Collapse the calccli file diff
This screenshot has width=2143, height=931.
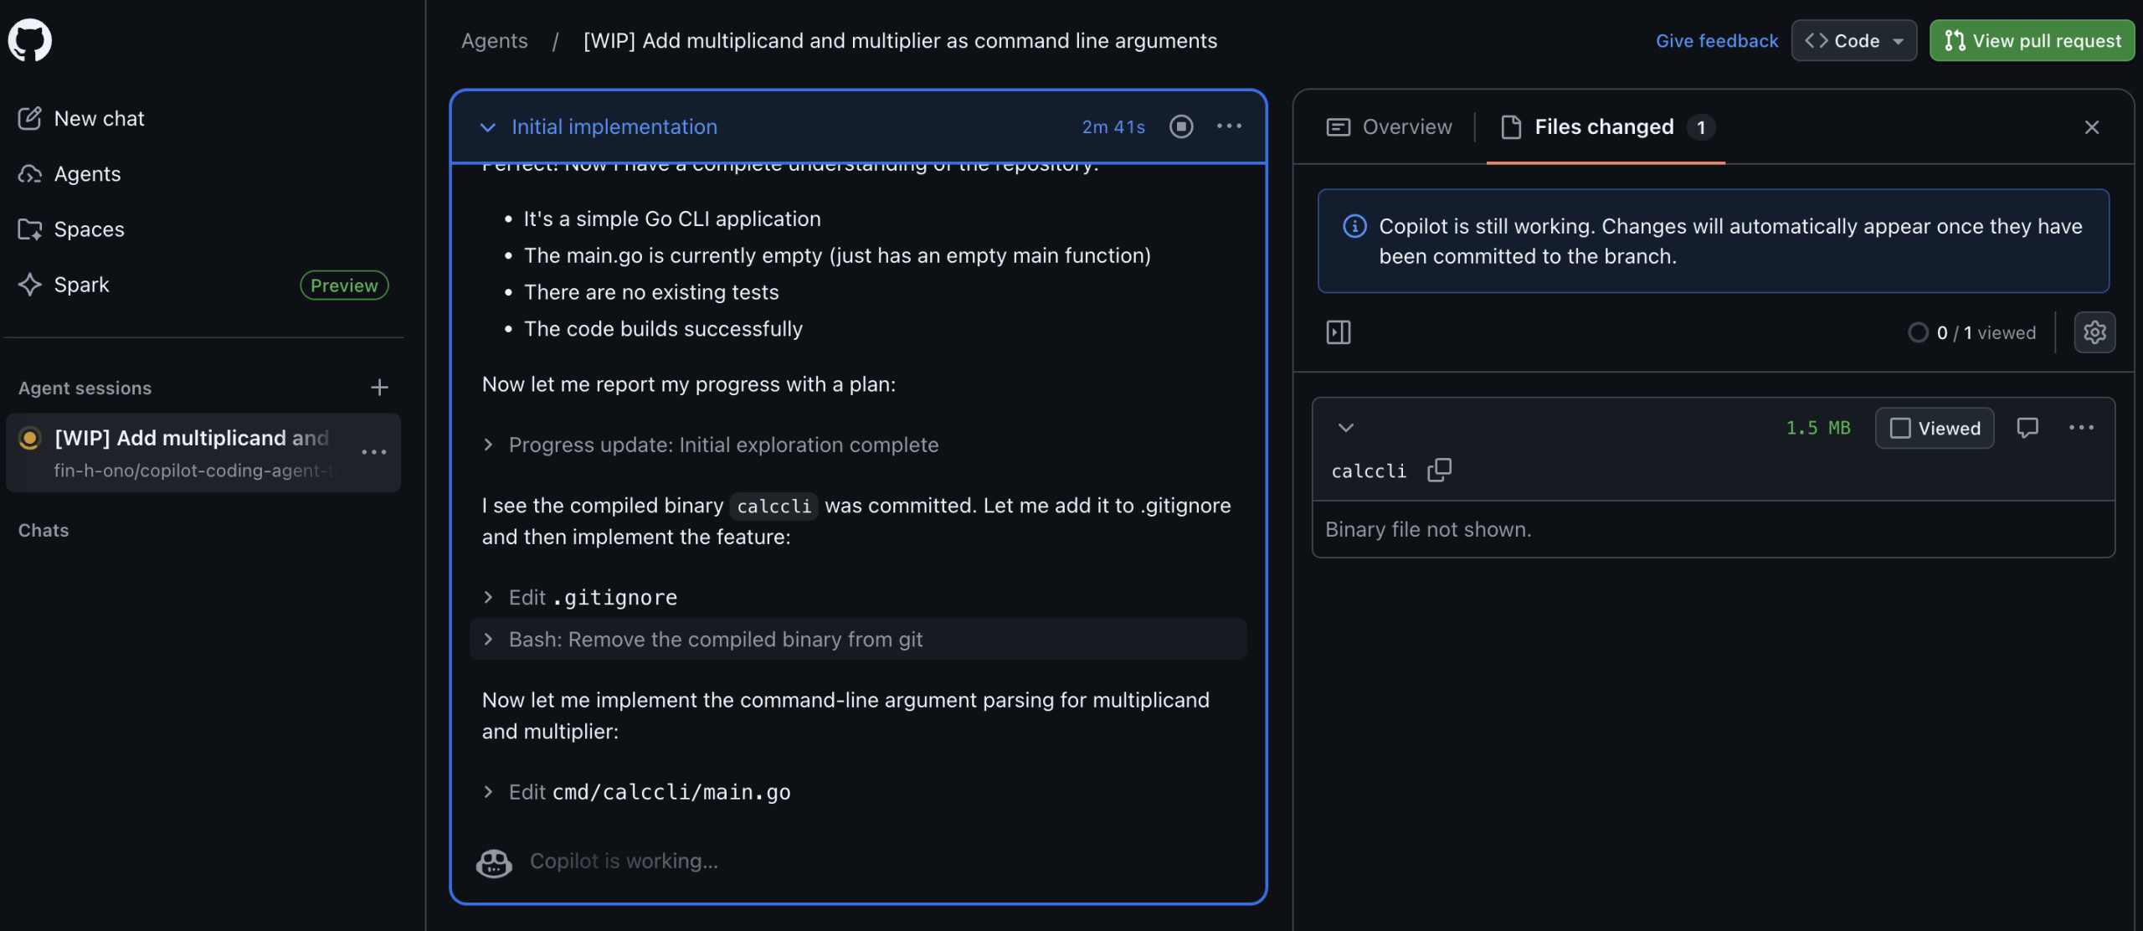(1345, 428)
